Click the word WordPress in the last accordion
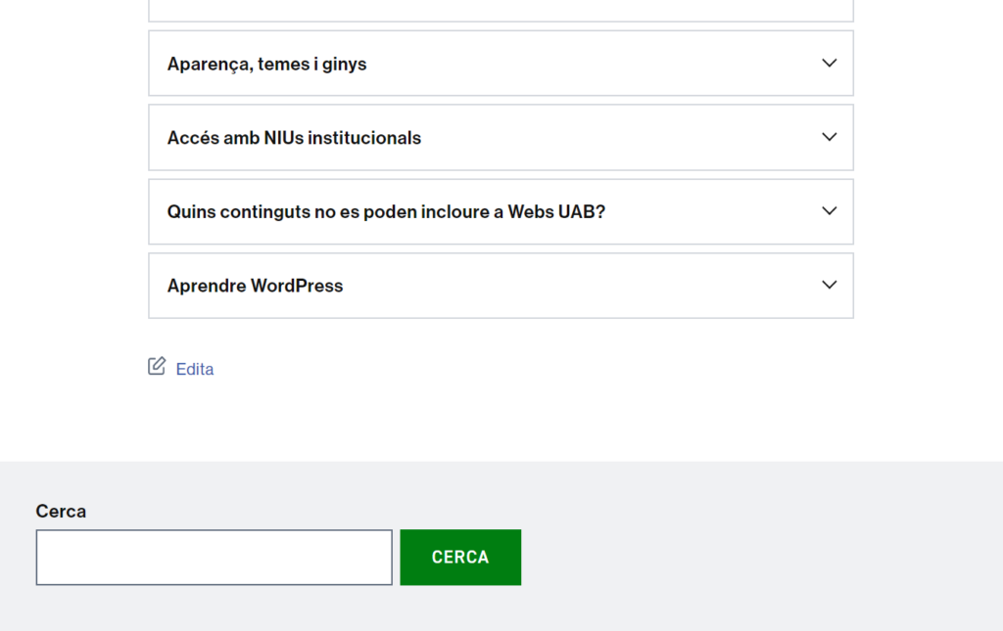This screenshot has height=631, width=1003. click(297, 286)
